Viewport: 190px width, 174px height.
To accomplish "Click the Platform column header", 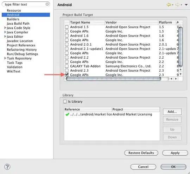I will click(167, 22).
